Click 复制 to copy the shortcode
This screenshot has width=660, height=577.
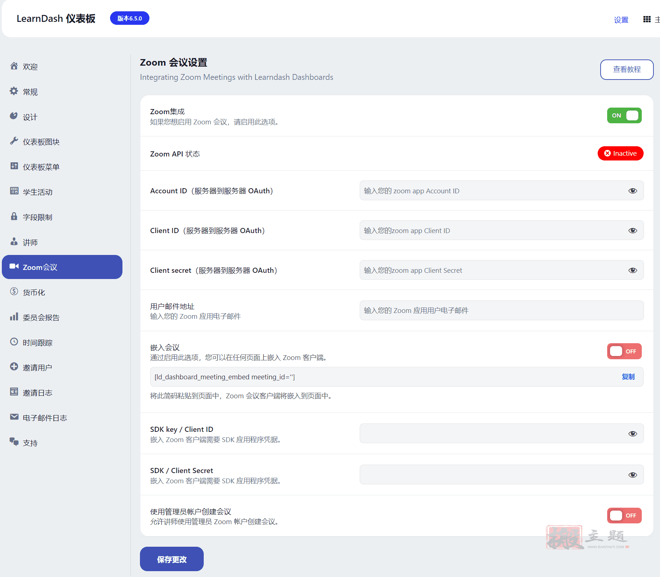[x=628, y=377]
